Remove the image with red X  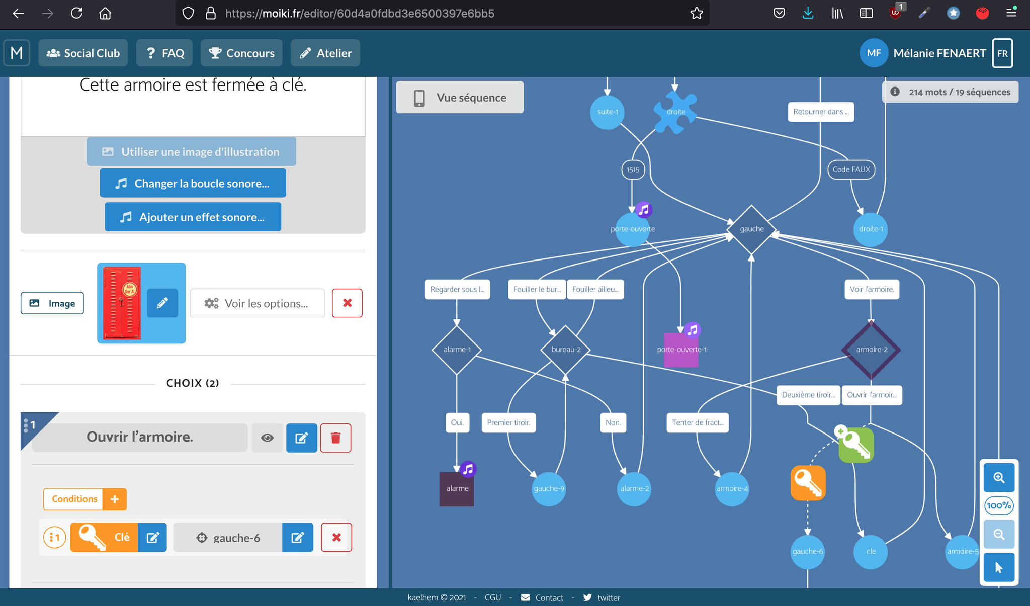(347, 303)
